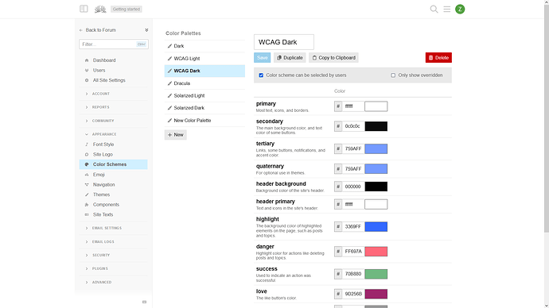549x308 pixels.
Task: Delete the WCAG Dark palette
Action: coord(438,58)
